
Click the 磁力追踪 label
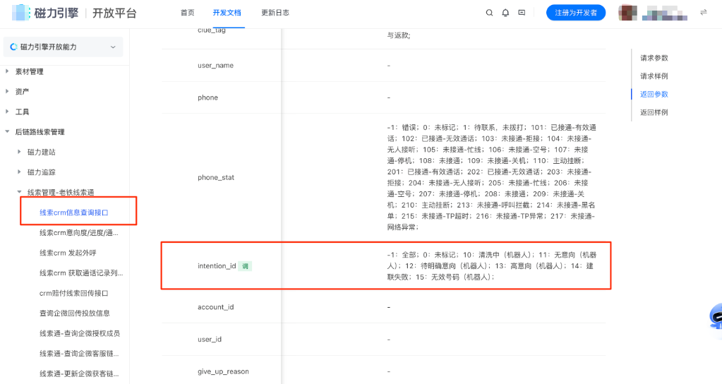[x=42, y=172]
